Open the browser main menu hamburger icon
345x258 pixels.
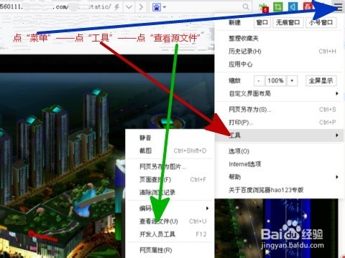click(x=339, y=7)
